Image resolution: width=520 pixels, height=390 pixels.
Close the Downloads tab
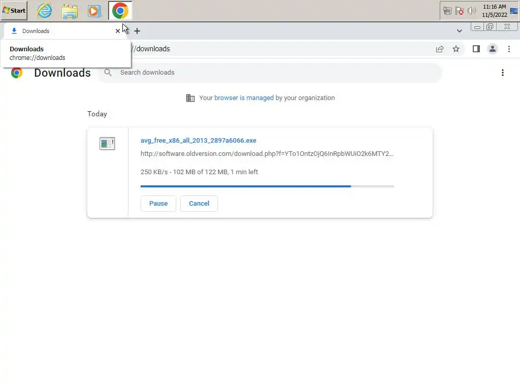point(117,31)
